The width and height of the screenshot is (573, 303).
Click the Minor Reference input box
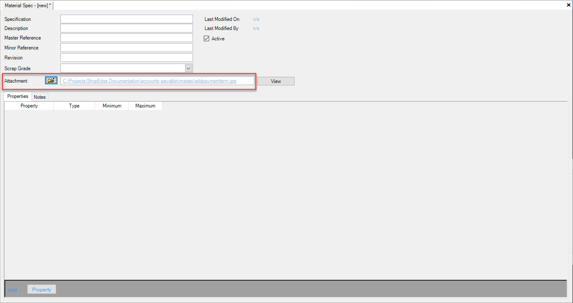pos(127,48)
